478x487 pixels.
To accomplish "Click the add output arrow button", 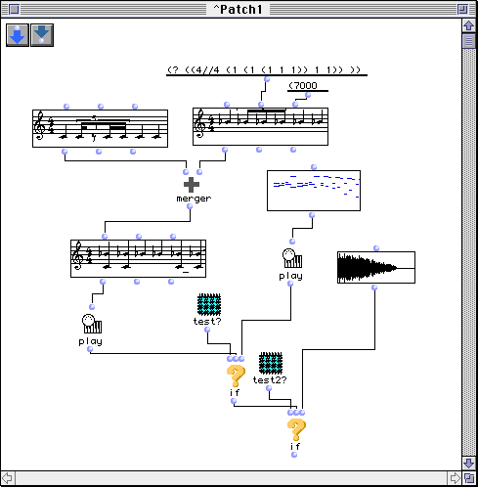I will click(x=42, y=35).
